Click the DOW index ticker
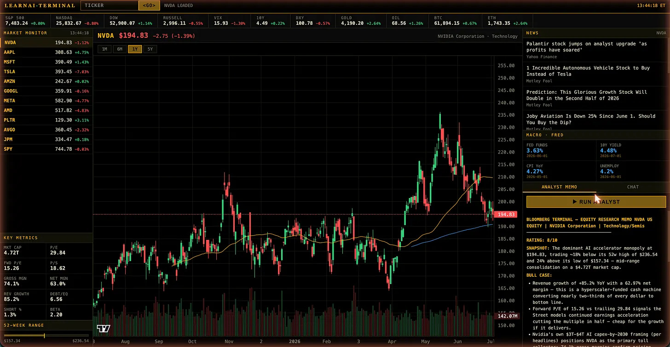The height and width of the screenshot is (347, 670). (131, 20)
